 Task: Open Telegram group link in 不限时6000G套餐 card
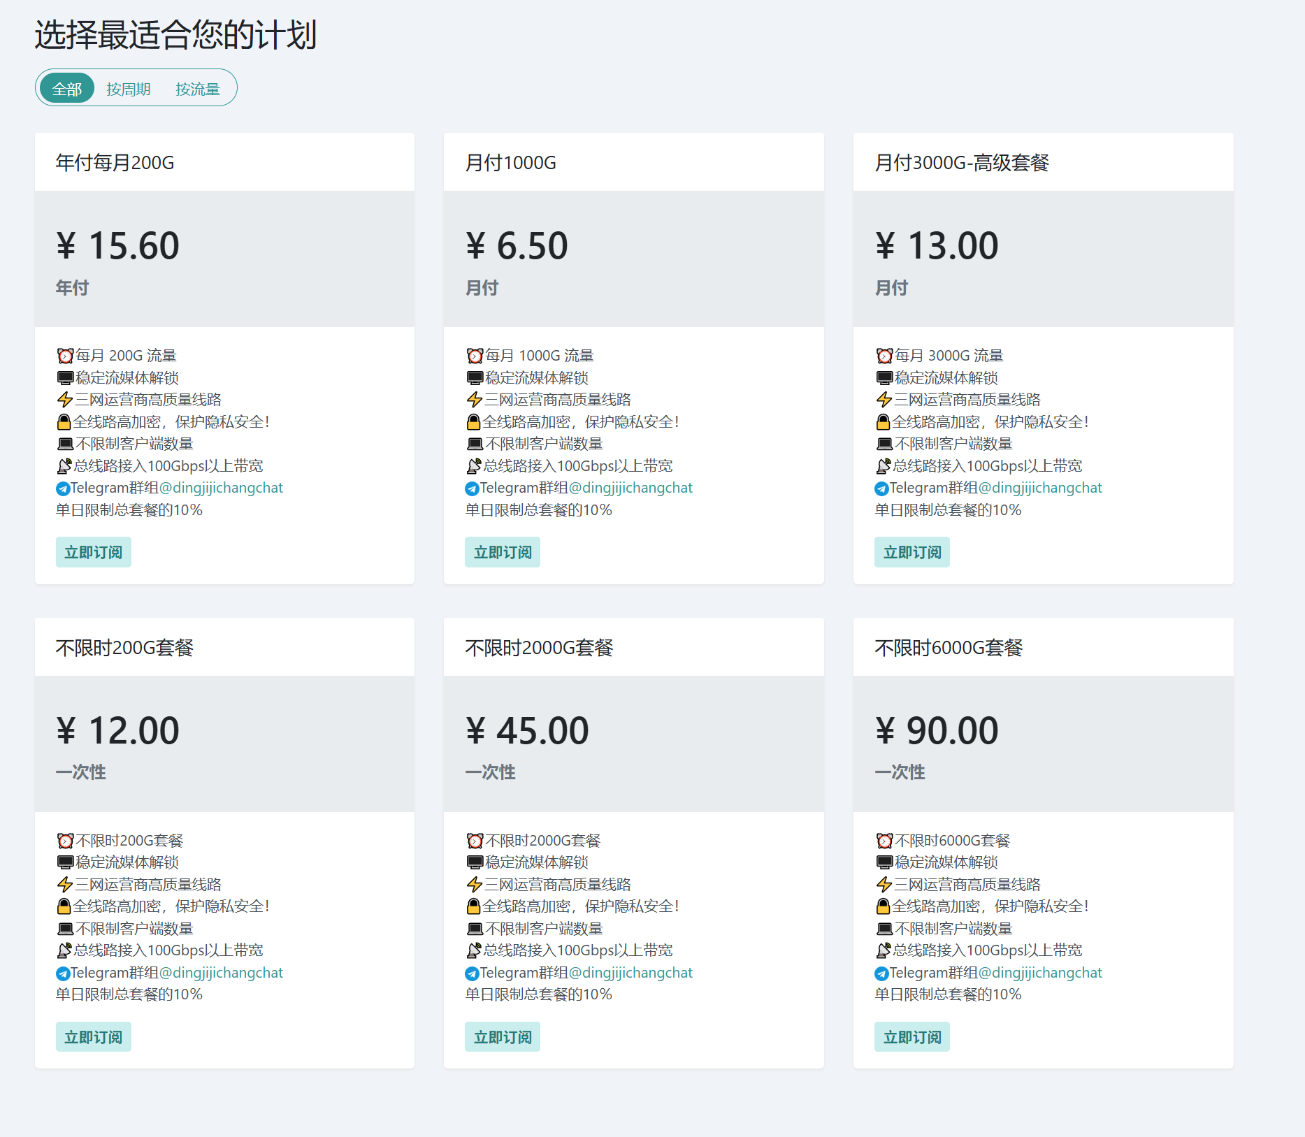click(x=1040, y=973)
